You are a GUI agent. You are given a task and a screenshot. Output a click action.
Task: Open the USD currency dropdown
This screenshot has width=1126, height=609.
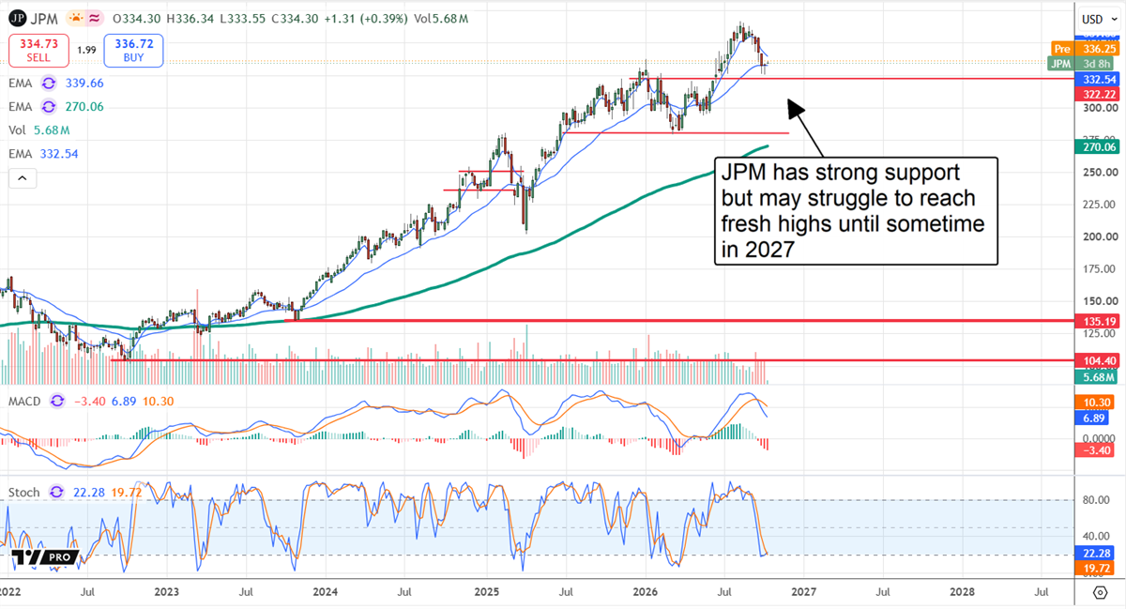1098,19
